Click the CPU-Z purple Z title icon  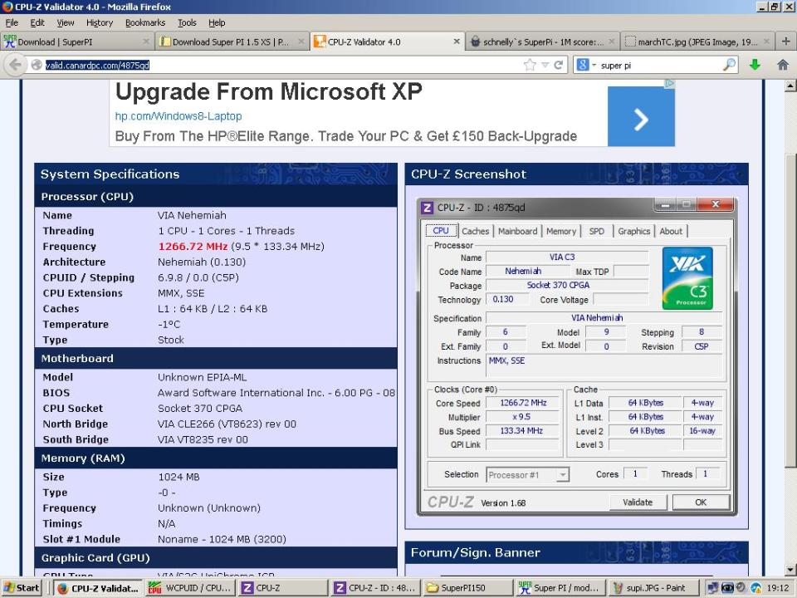(x=428, y=208)
